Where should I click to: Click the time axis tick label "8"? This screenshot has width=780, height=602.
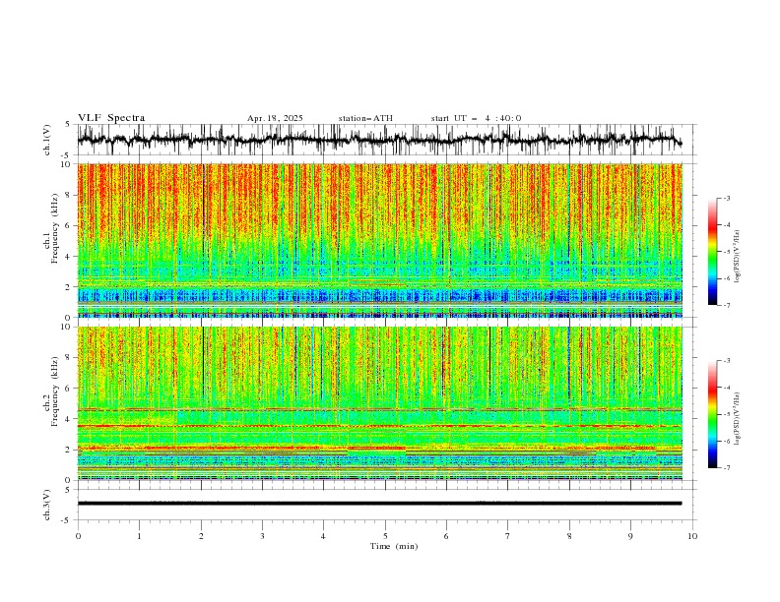tap(569, 536)
